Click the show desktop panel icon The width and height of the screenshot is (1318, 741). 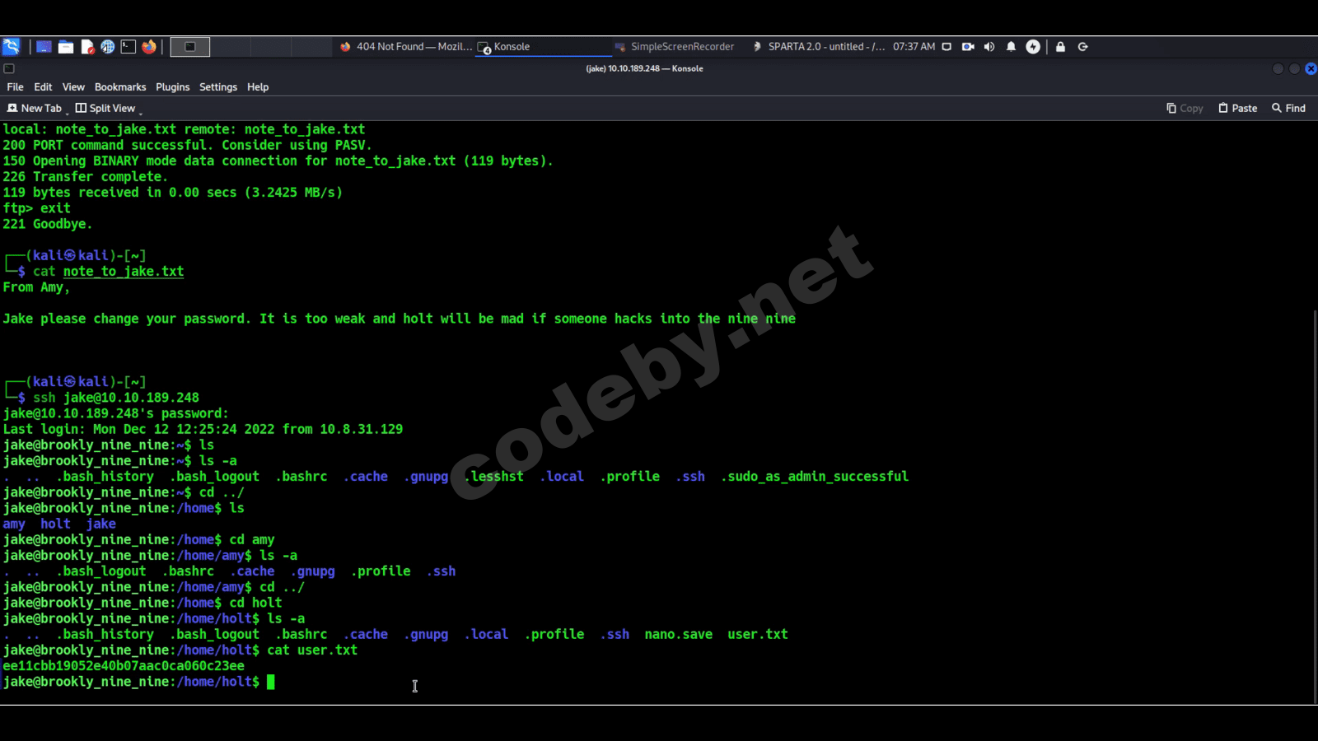click(x=44, y=47)
